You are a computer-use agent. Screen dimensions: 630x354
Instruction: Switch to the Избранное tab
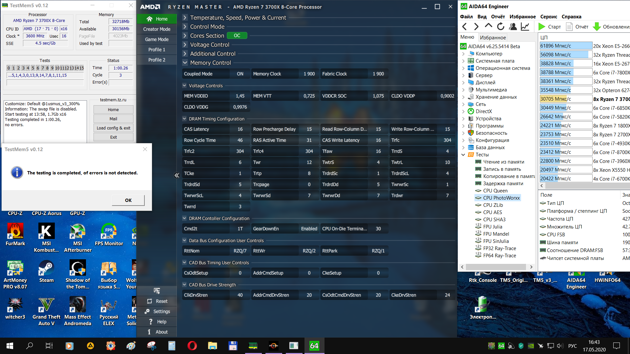pyautogui.click(x=493, y=37)
